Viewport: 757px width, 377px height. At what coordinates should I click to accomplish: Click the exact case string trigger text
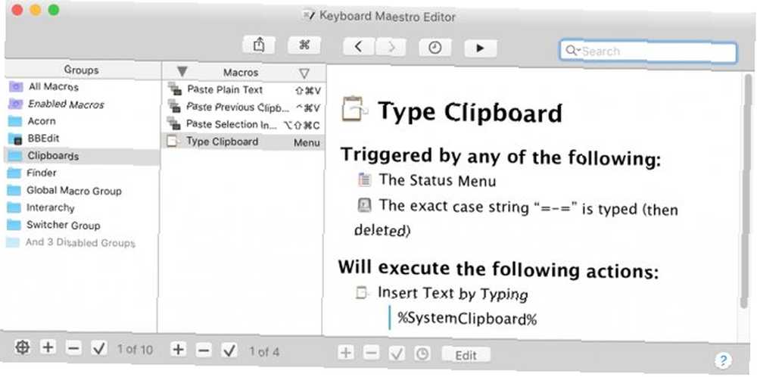[516, 218]
